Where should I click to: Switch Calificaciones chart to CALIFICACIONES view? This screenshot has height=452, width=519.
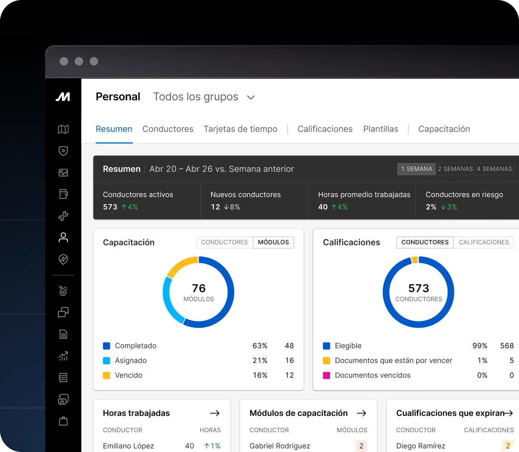(x=484, y=242)
